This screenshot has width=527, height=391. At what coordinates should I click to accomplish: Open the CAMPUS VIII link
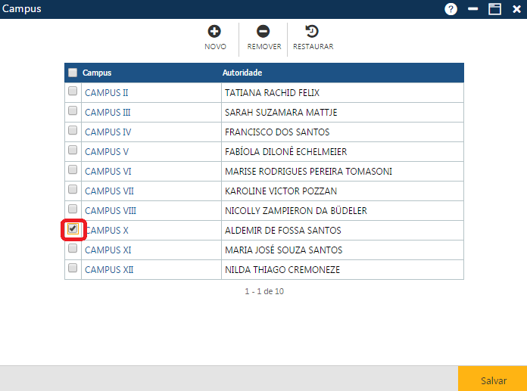(111, 211)
